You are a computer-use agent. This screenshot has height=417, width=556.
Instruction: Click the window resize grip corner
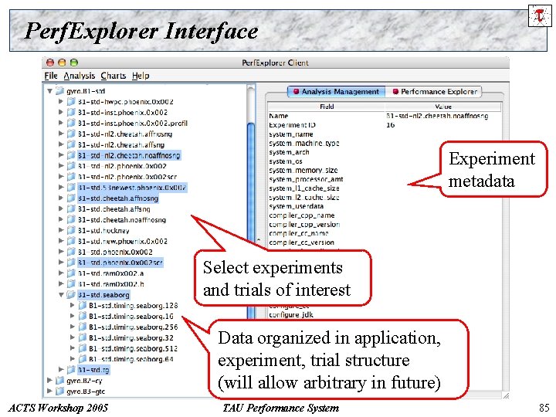click(506, 395)
